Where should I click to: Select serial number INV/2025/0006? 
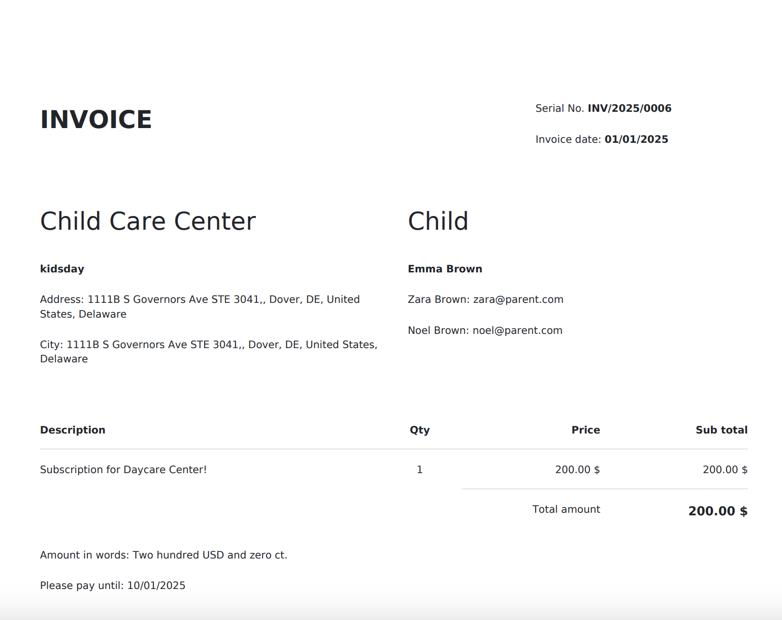(x=630, y=108)
